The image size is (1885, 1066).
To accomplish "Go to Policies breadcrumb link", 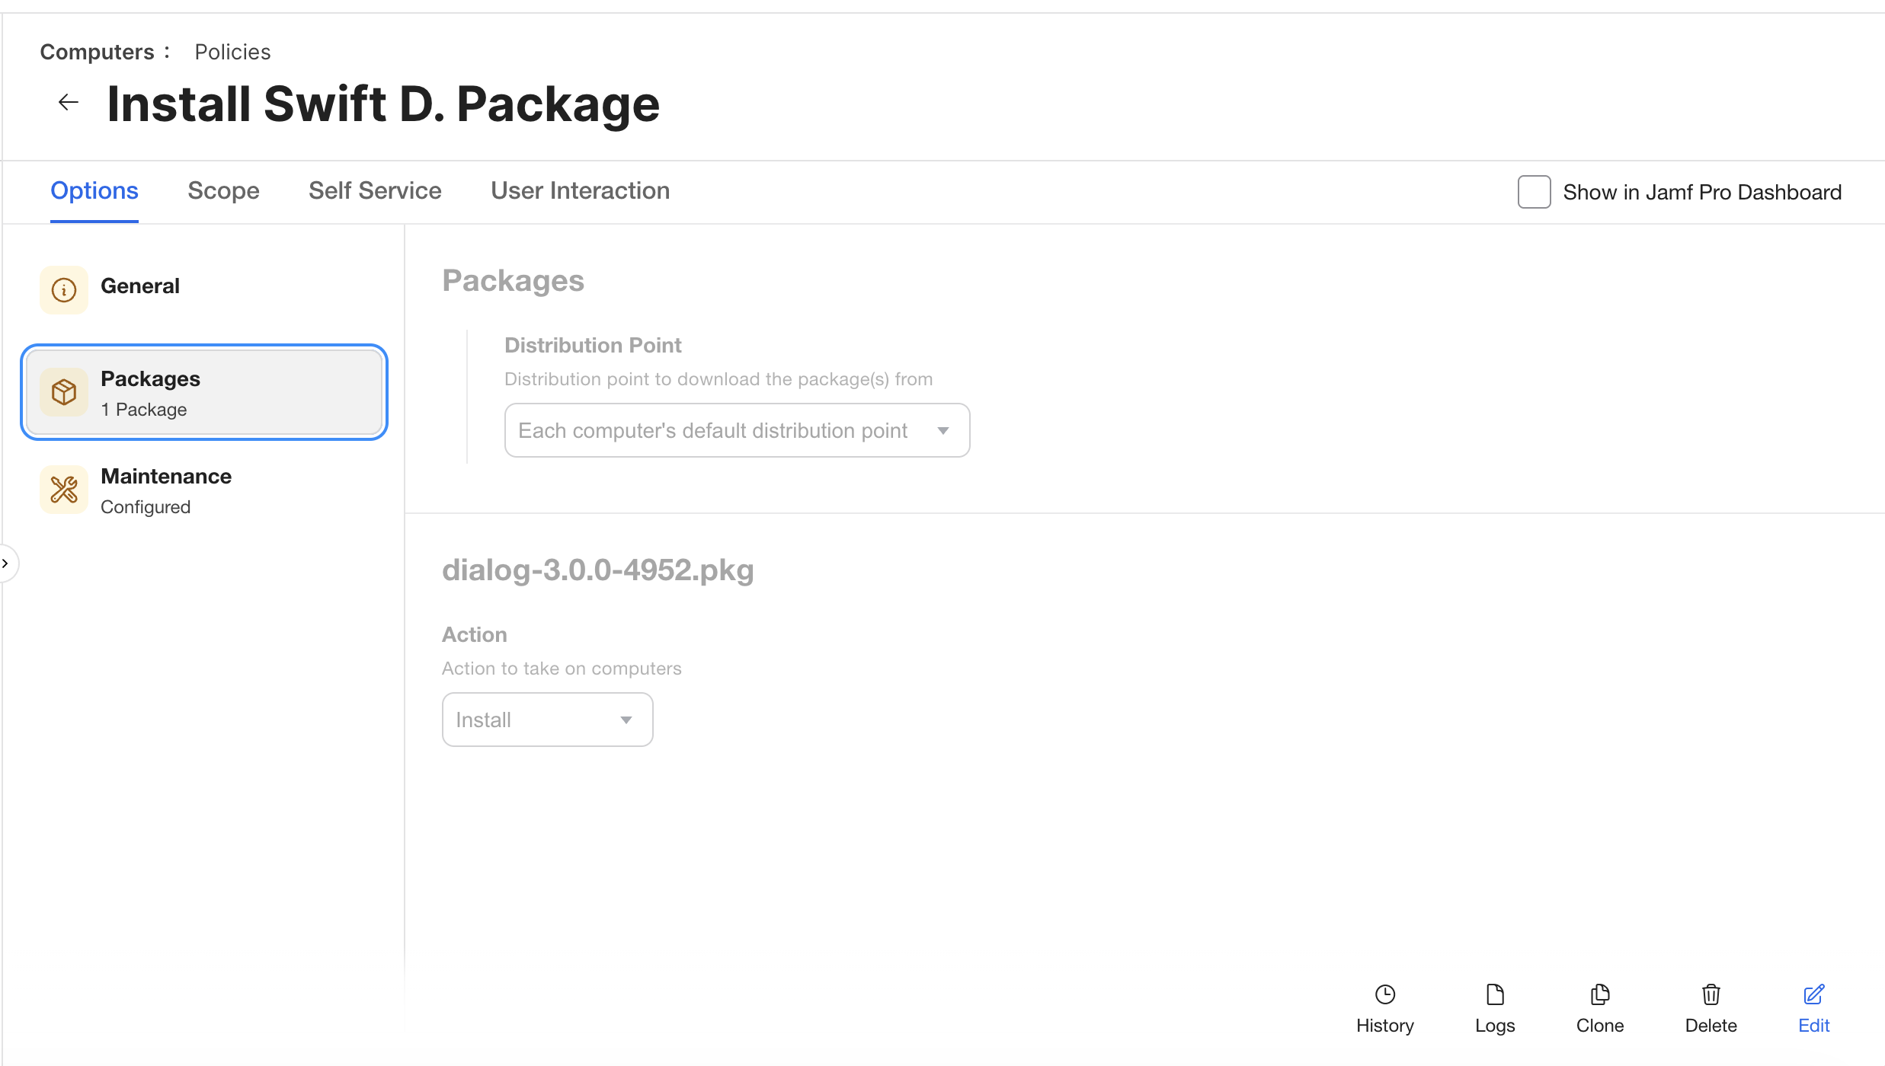I will [232, 52].
